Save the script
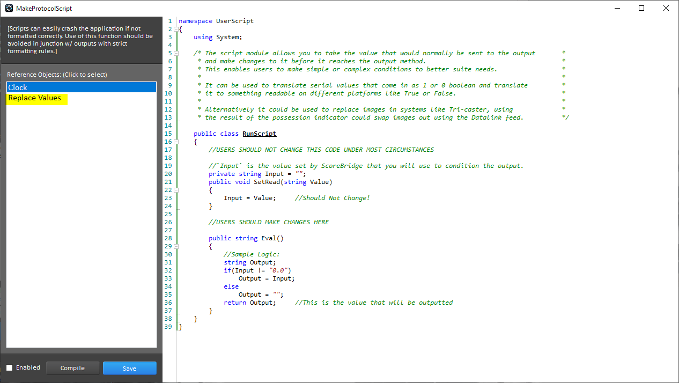Screen dimensions: 679x383 tap(129, 368)
